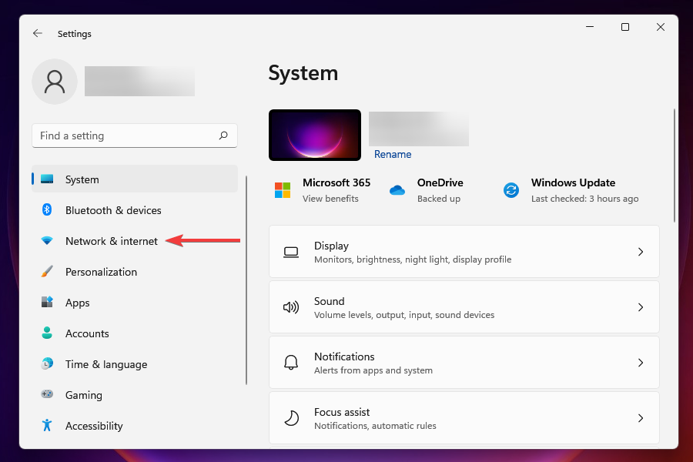The image size is (693, 462).
Task: Click the Wi-Fi icon for Network & internet
Action: (47, 241)
